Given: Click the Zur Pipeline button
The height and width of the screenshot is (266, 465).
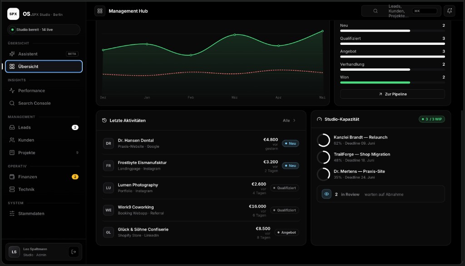Looking at the screenshot, I should (392, 94).
